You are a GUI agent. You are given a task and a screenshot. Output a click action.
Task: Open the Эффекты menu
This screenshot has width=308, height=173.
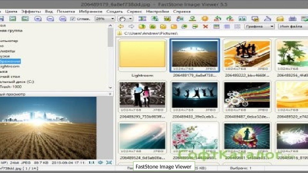point(31,12)
